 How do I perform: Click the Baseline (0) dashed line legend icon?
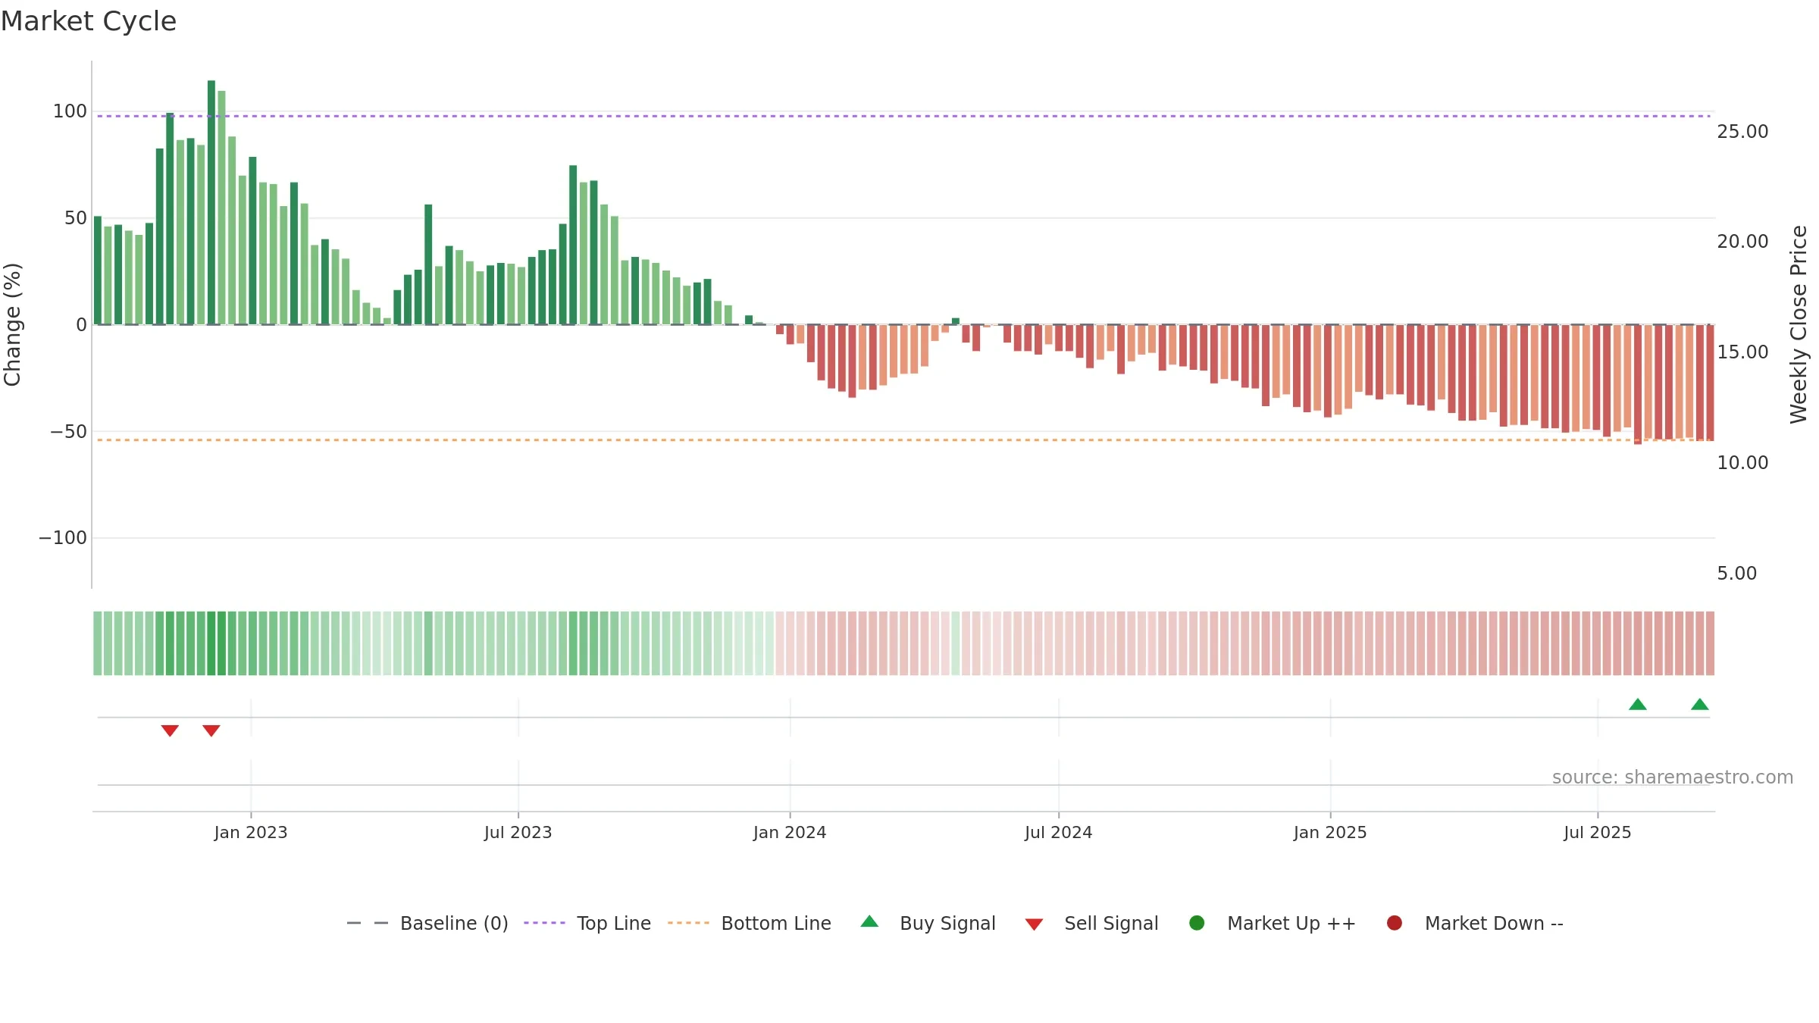point(368,923)
